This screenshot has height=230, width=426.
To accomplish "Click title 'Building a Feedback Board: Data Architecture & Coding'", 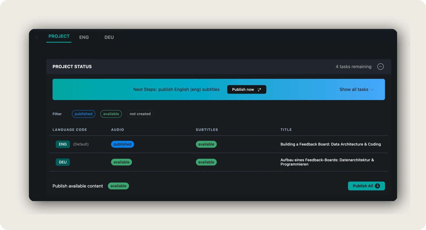I will click(331, 144).
